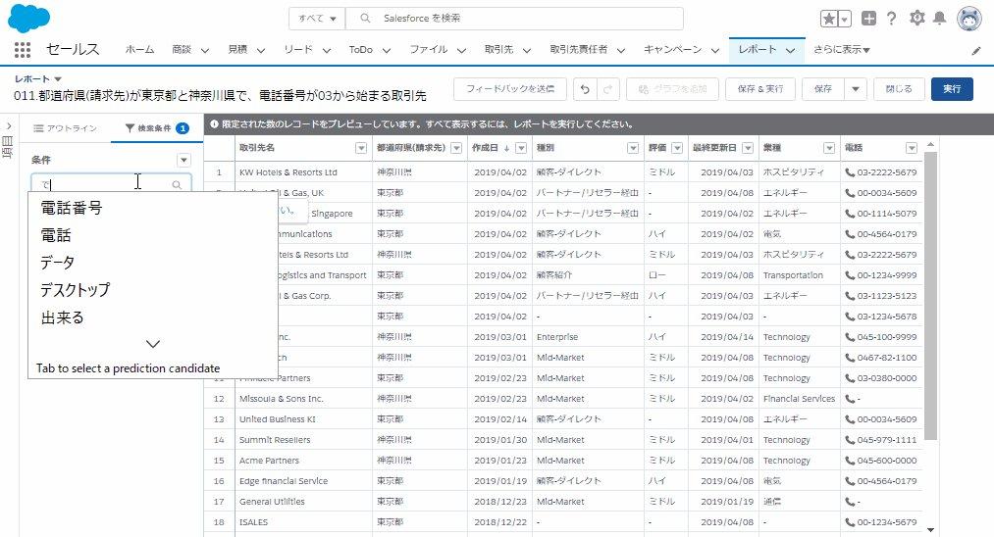The image size is (994, 537).
Task: Switch to the アウトライン tab
Action: coord(66,128)
